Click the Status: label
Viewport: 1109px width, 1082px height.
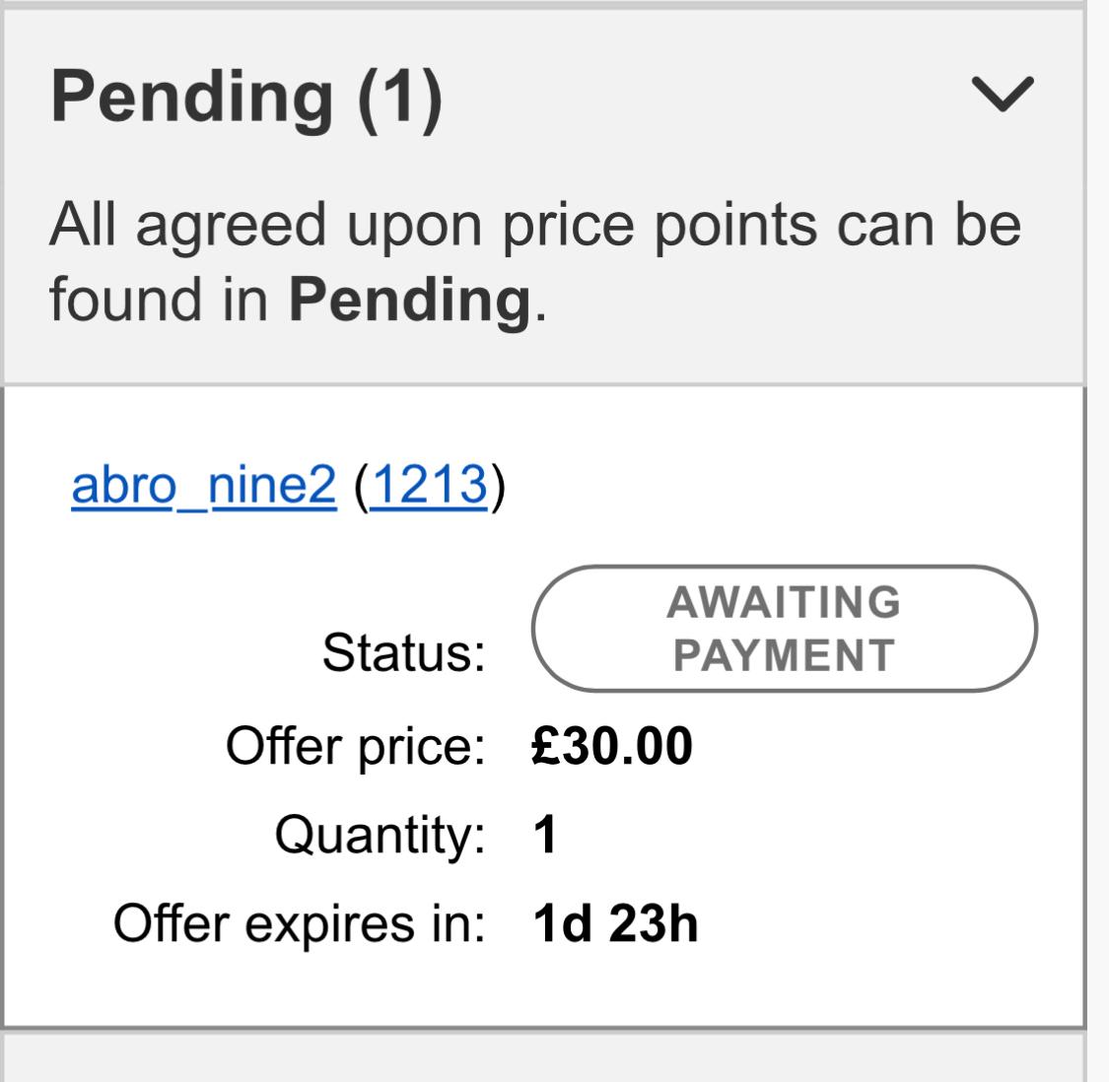coord(403,652)
